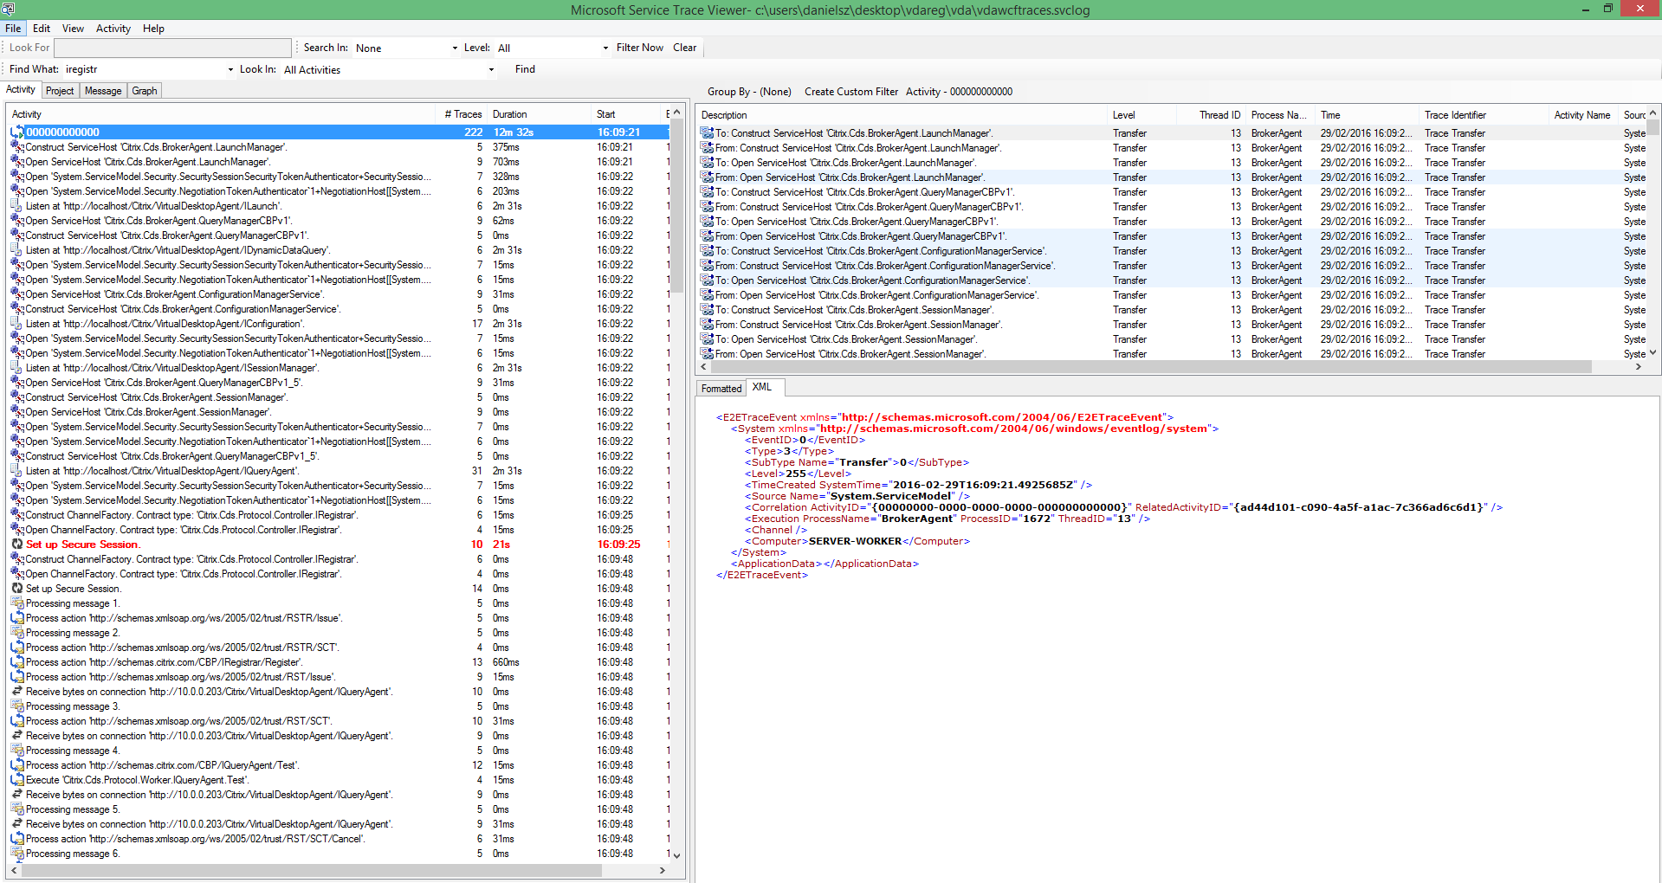
Task: Open the View menu
Action: point(73,29)
